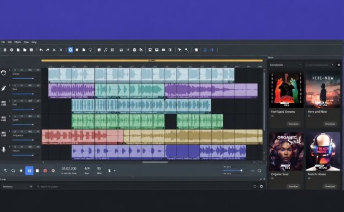
Task: Download the Organic Soul sound pool
Action: [x=293, y=186]
